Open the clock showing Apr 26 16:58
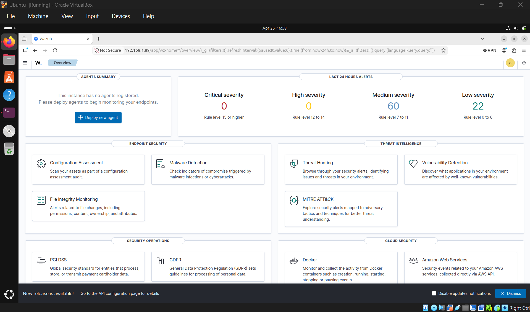Image resolution: width=530 pixels, height=312 pixels. 274,28
